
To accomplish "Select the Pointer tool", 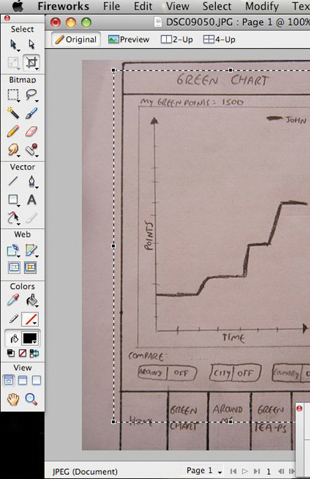I will pos(13,44).
